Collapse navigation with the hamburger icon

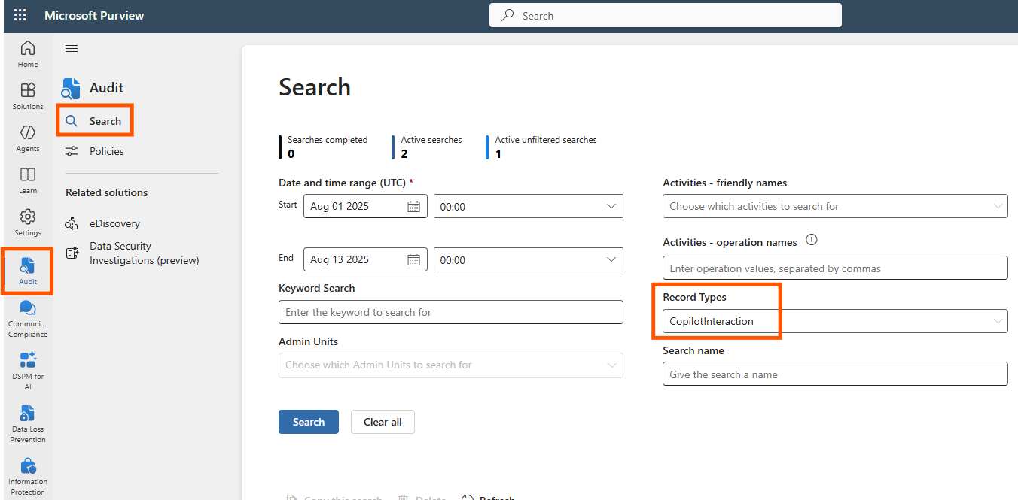click(x=72, y=49)
